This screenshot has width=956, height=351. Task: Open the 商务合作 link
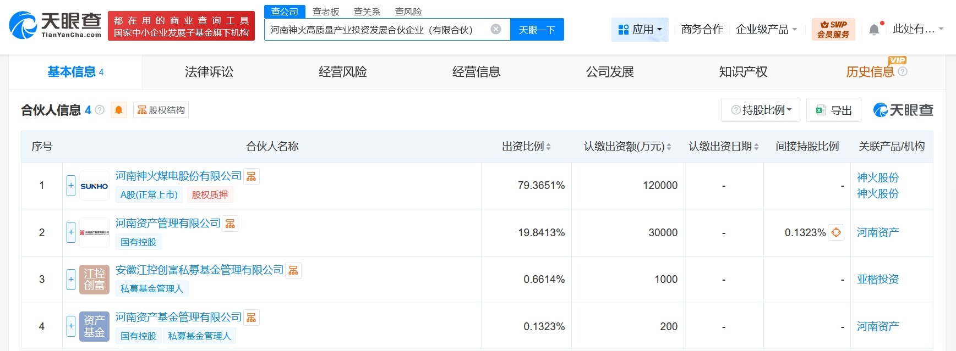[702, 29]
